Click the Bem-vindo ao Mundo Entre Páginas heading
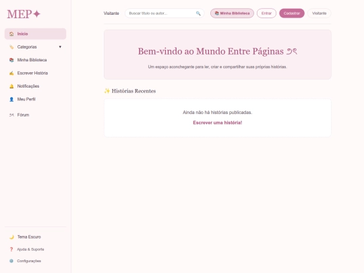 tap(218, 51)
